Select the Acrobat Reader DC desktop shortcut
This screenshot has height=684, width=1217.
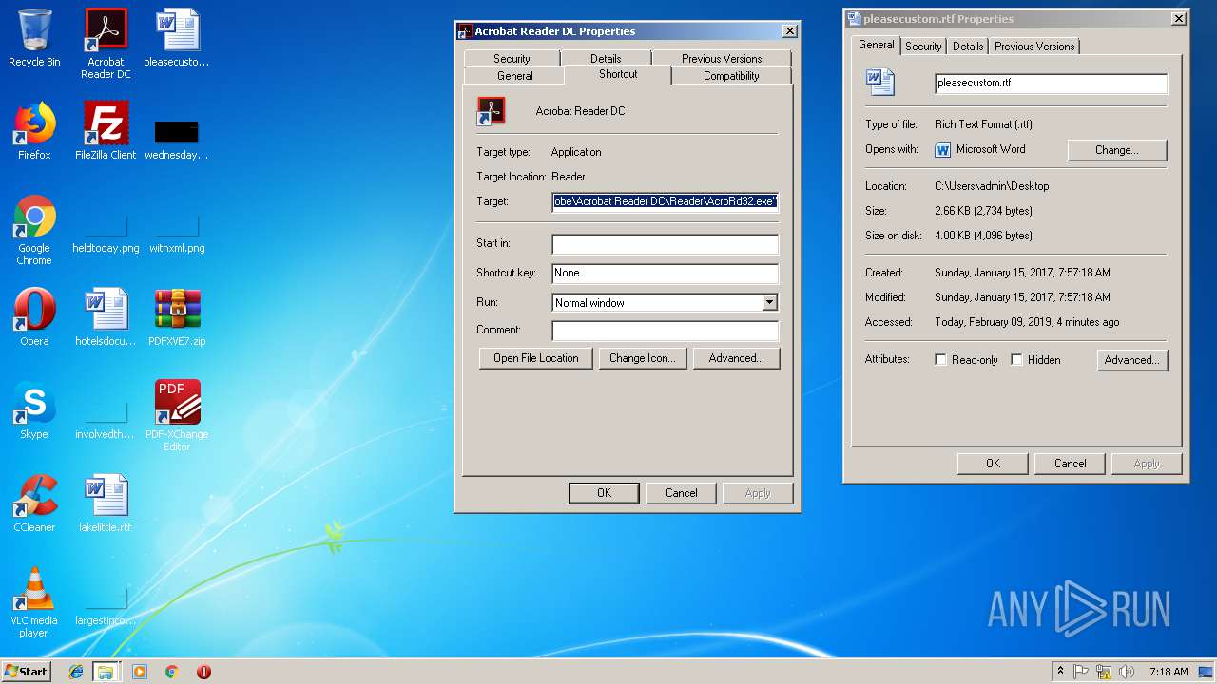[x=106, y=44]
